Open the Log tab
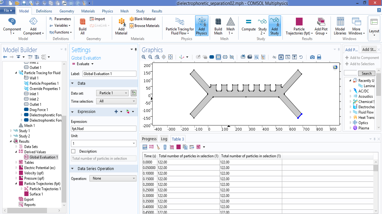Viewport: 382px width, 214px height. pyautogui.click(x=164, y=139)
